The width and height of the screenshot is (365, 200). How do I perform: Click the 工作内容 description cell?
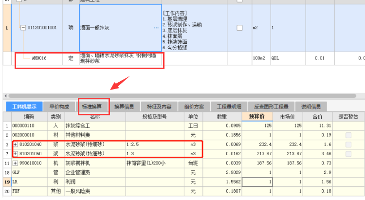(194, 28)
